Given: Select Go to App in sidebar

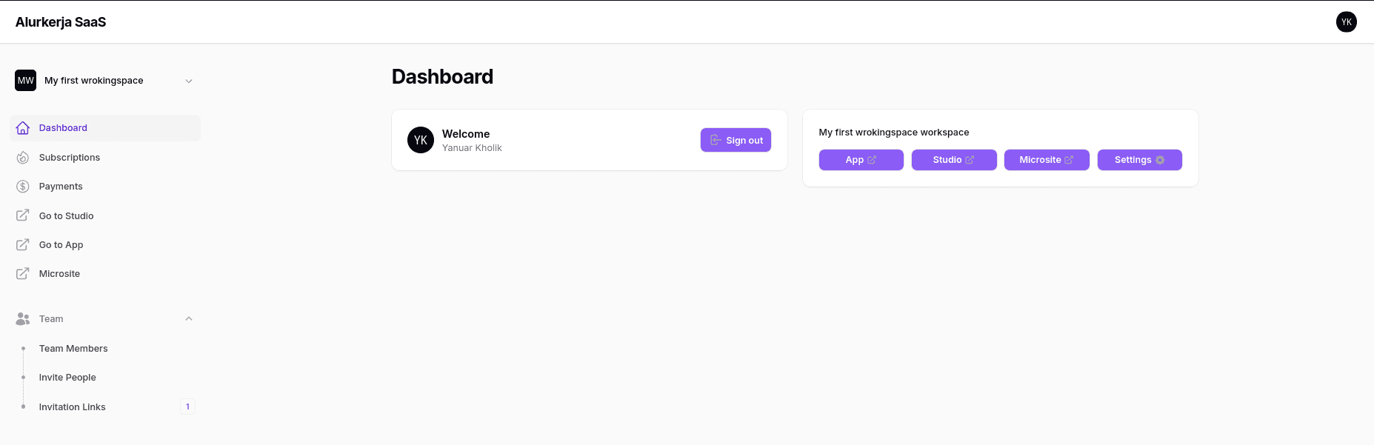Looking at the screenshot, I should (105, 244).
